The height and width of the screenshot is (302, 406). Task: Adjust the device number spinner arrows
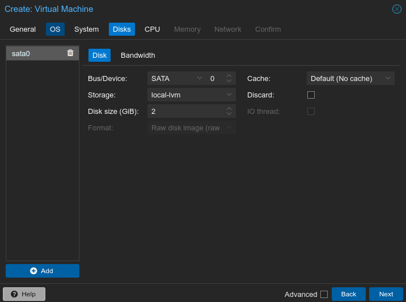tap(229, 78)
